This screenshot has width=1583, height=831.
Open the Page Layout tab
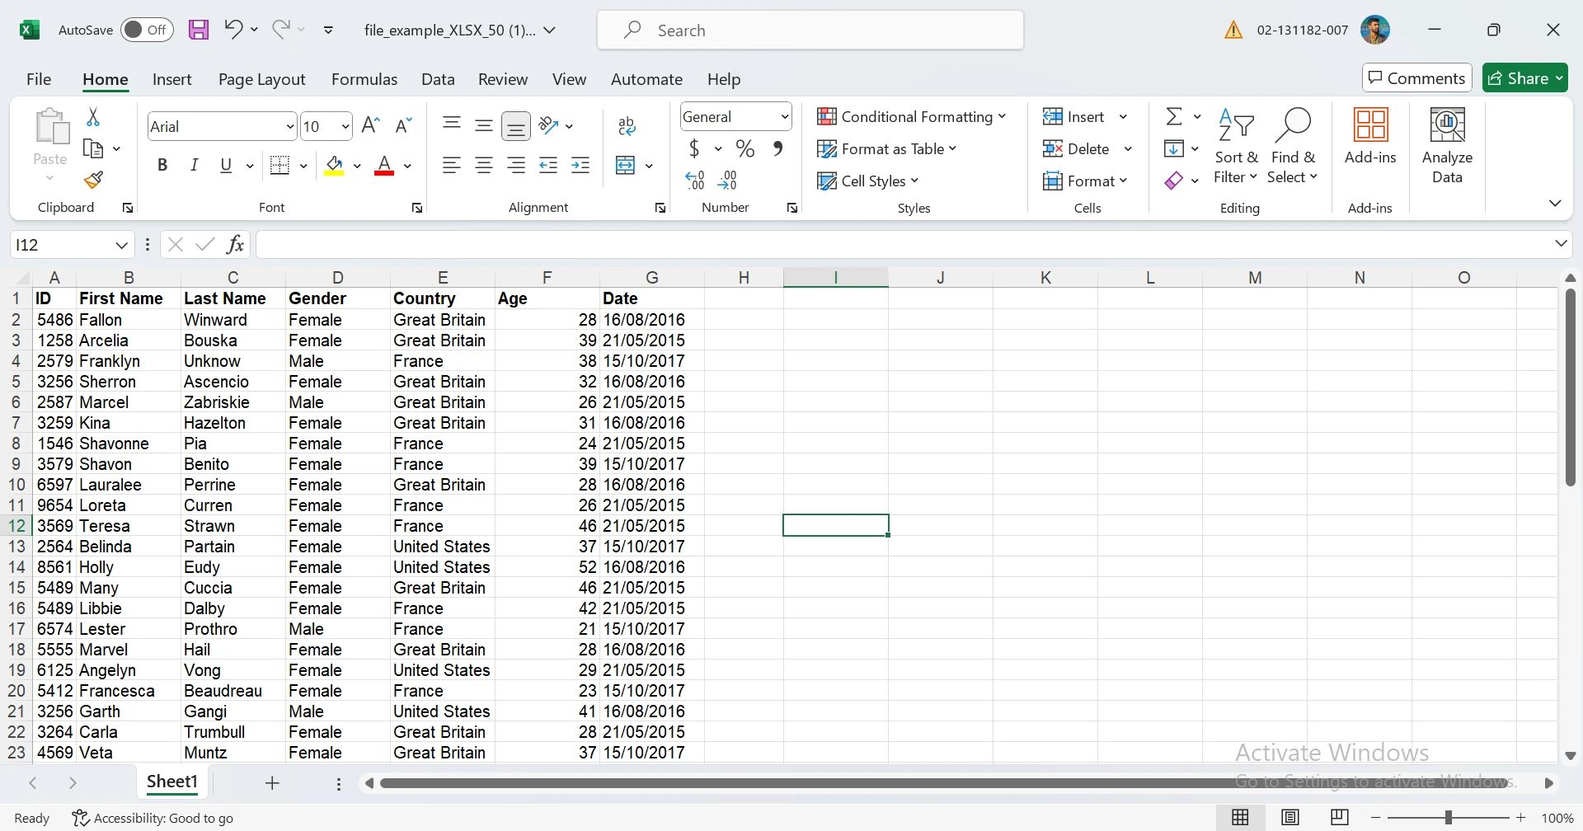pos(261,79)
